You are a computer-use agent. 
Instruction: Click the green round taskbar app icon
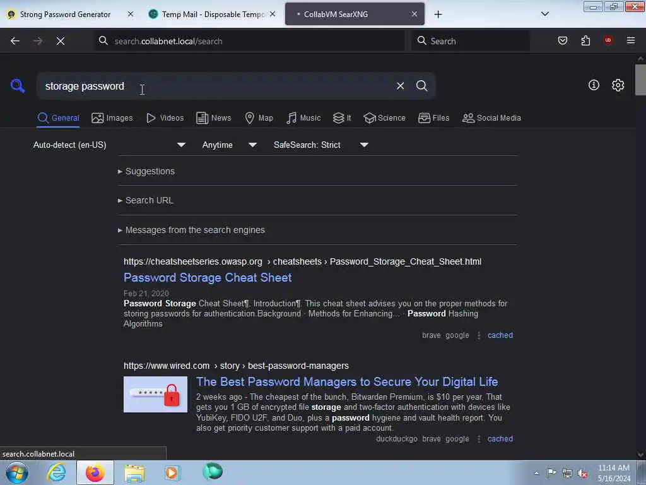213,472
